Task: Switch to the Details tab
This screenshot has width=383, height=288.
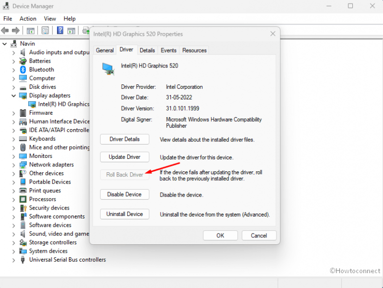Action: click(147, 50)
